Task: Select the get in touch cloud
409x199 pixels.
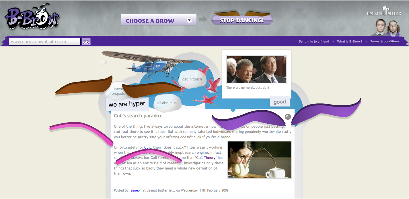Action: point(192,79)
